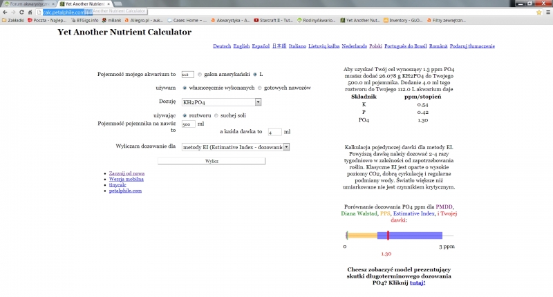Open the browser home page icon

30,12
